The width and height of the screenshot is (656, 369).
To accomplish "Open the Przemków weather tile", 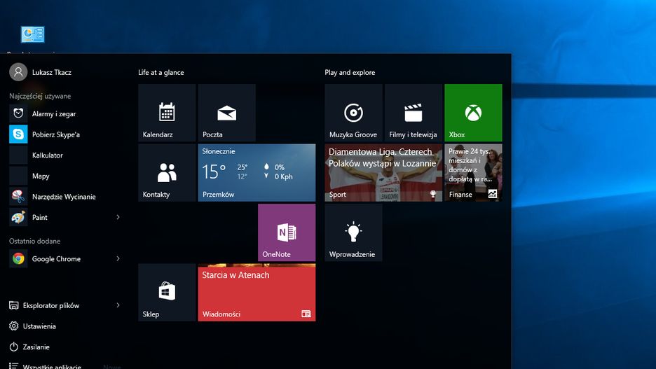I will (257, 172).
